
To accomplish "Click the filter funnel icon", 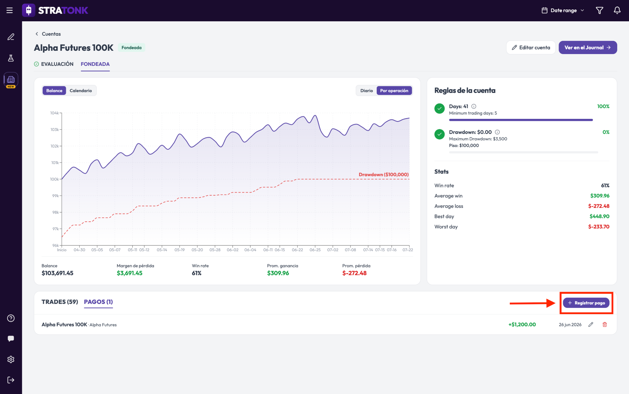I will tap(599, 10).
